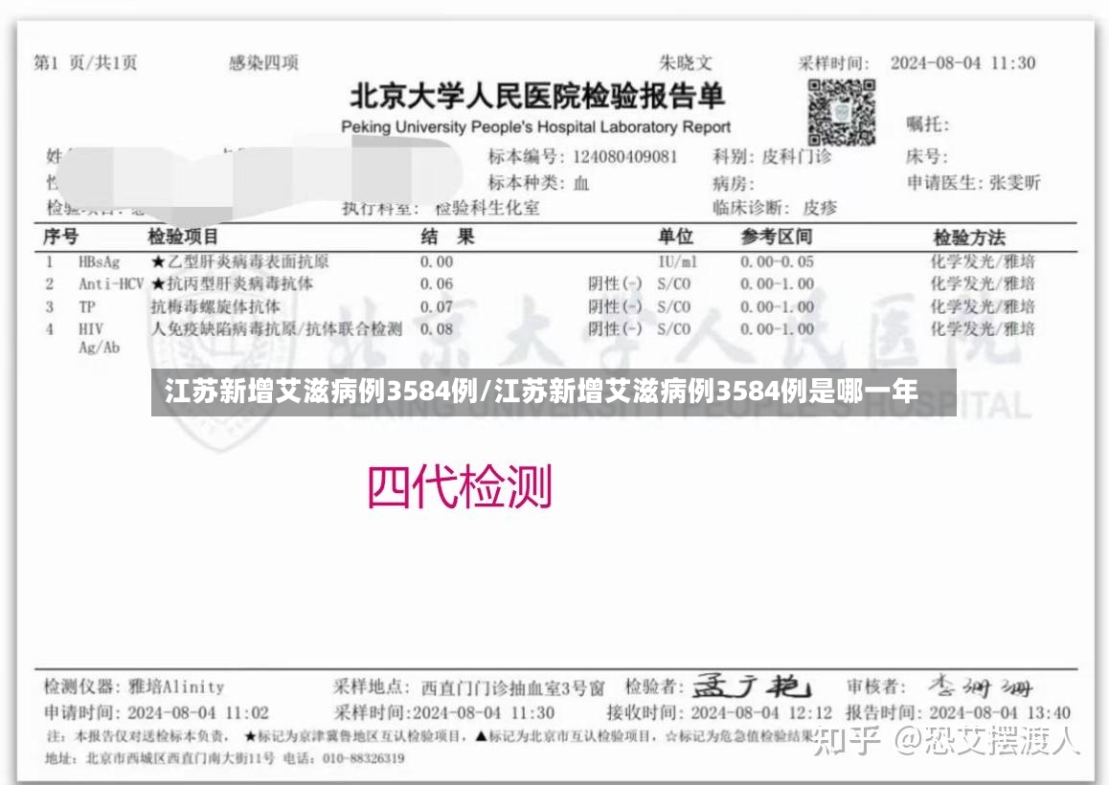Click the unit IU/ml
1109x785 pixels.
click(678, 262)
